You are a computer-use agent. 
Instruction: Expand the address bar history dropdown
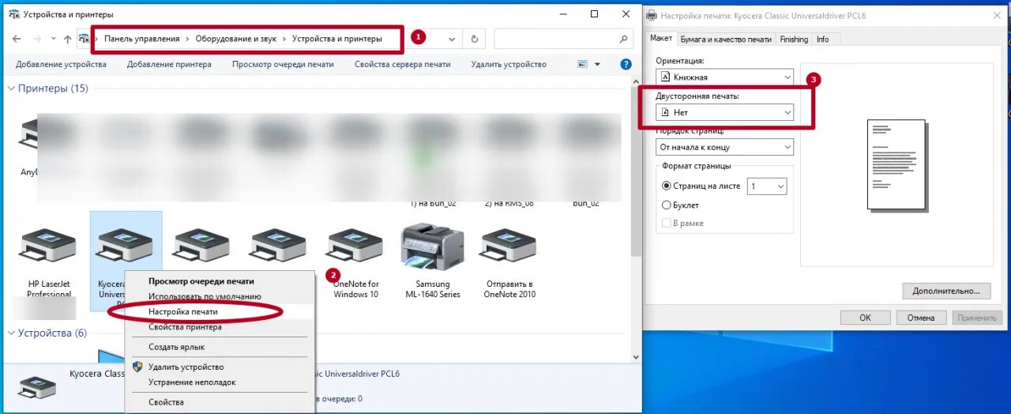click(452, 39)
